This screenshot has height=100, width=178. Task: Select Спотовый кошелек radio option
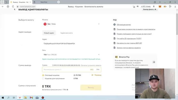click(x=43, y=75)
